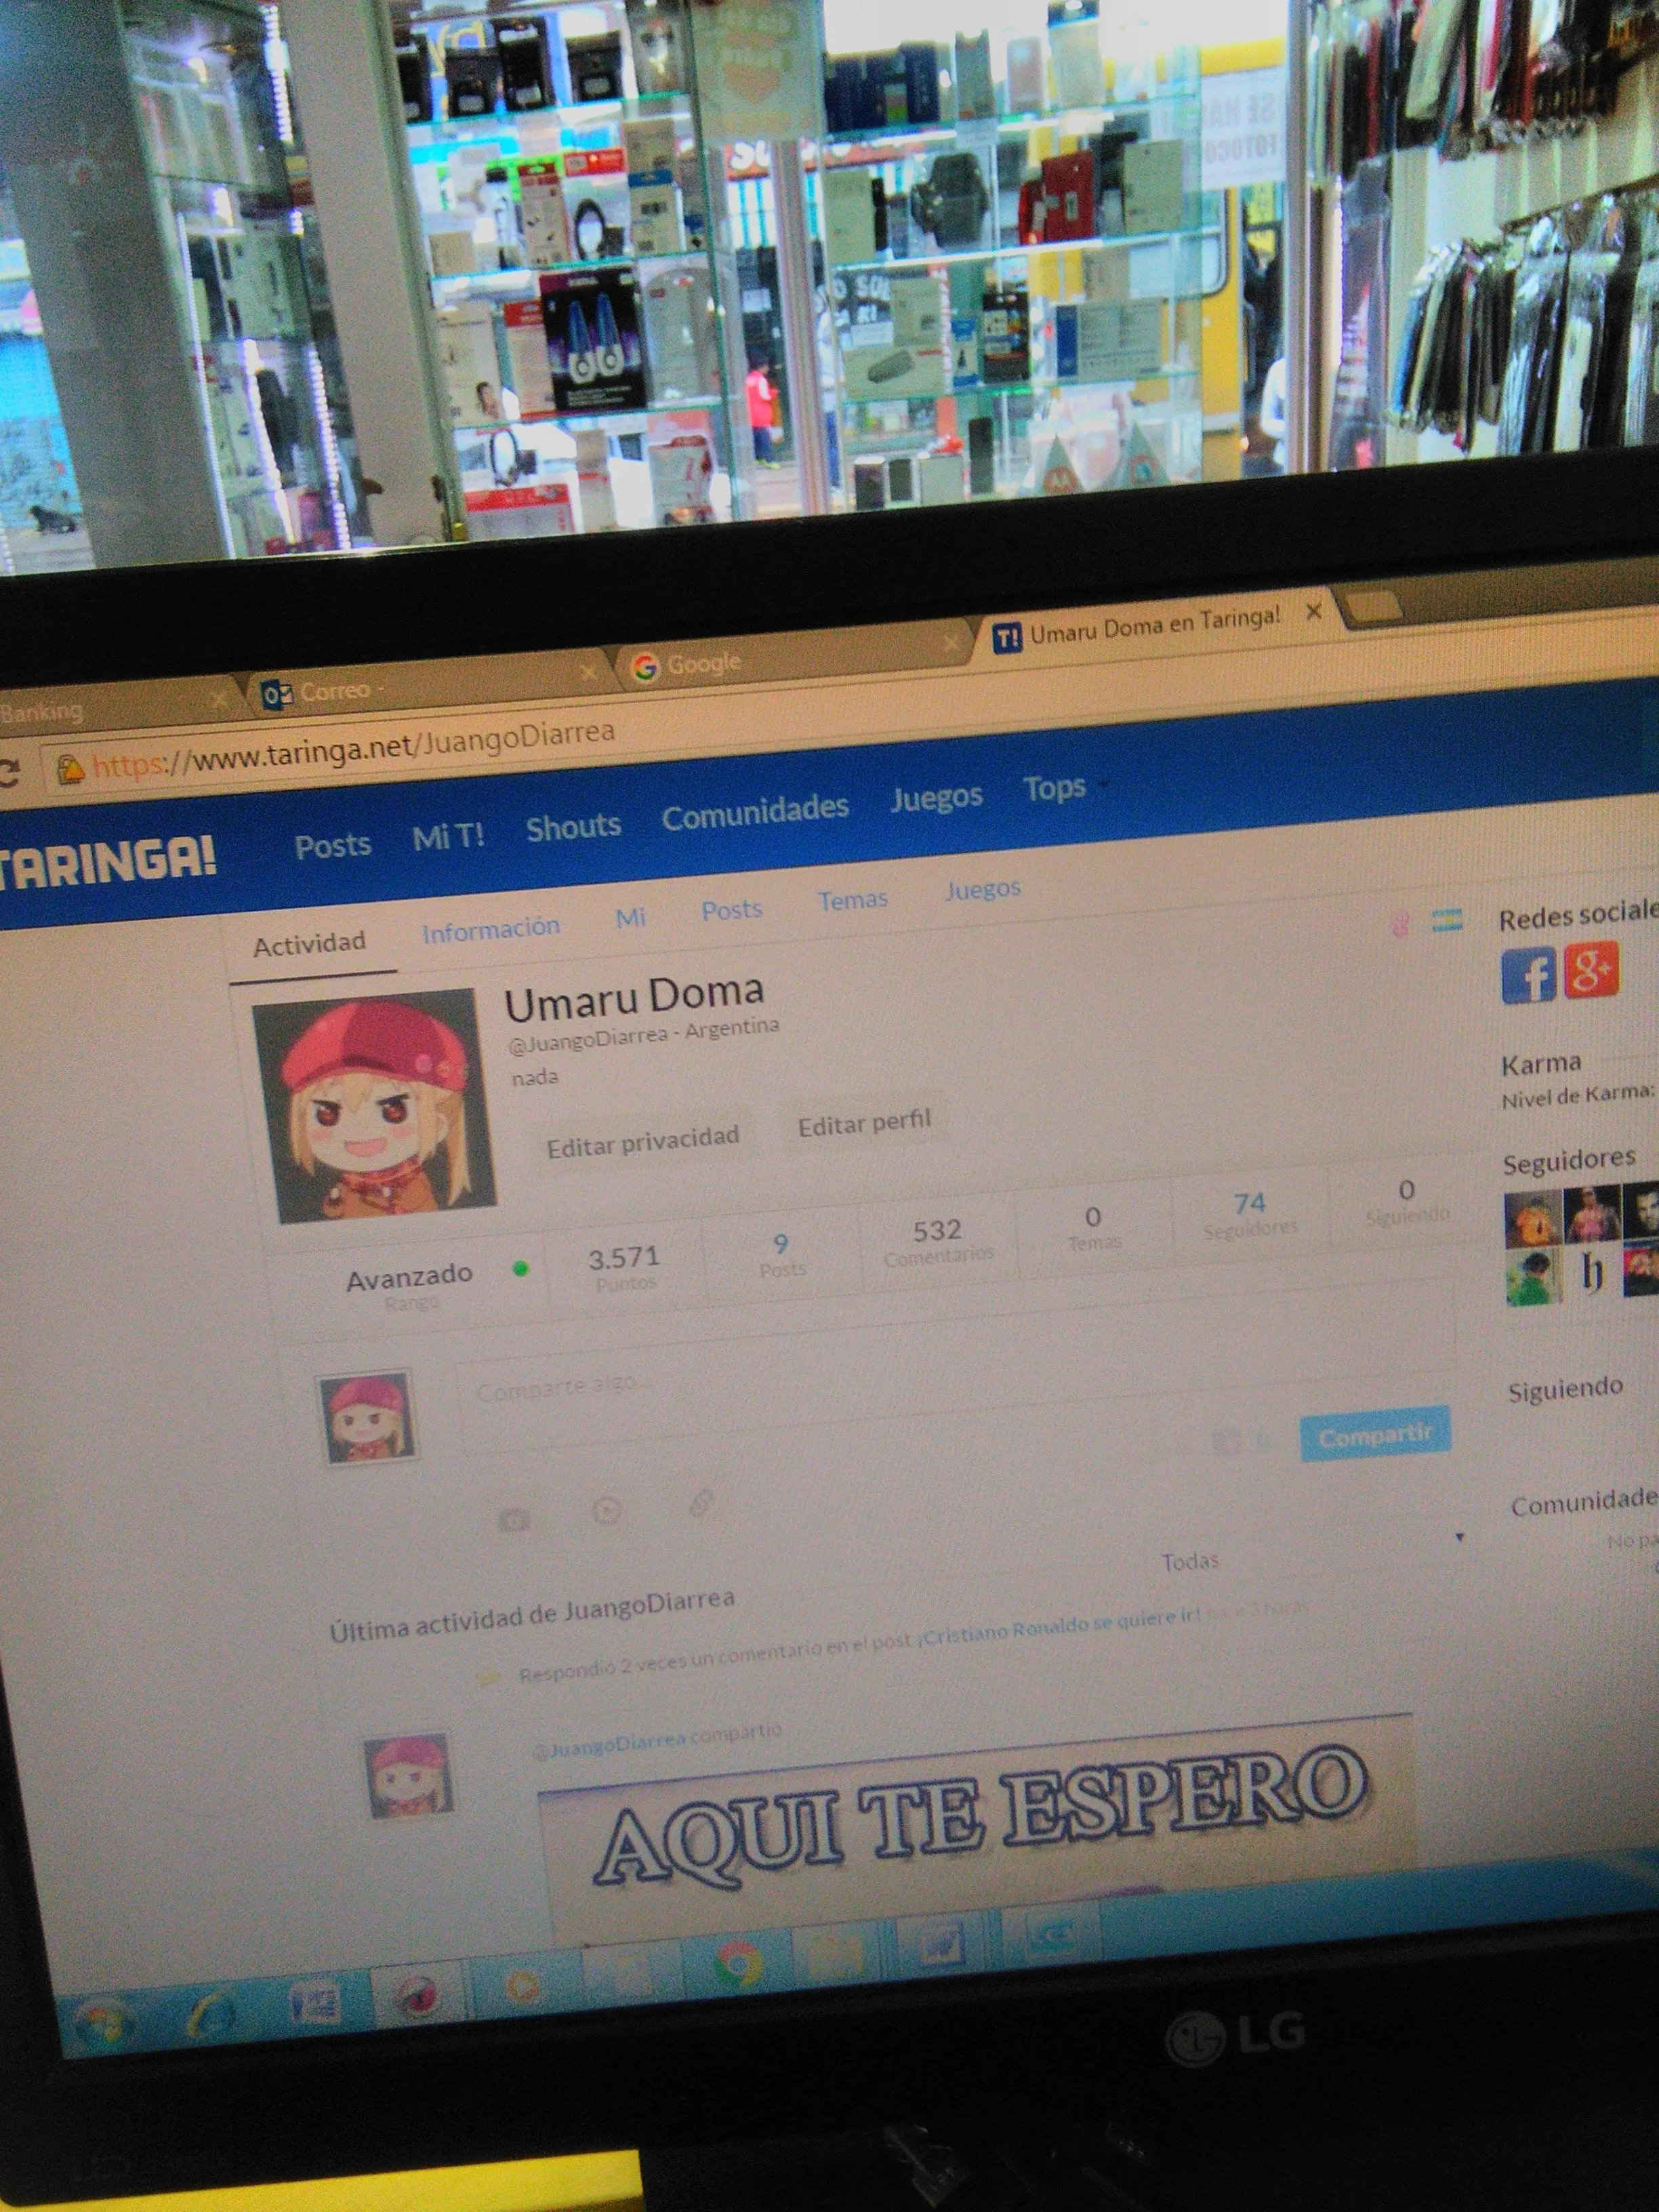Open Comunidades in the top navigation

[755, 813]
